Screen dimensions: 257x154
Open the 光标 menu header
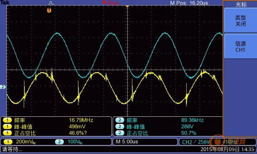pyautogui.click(x=241, y=4)
